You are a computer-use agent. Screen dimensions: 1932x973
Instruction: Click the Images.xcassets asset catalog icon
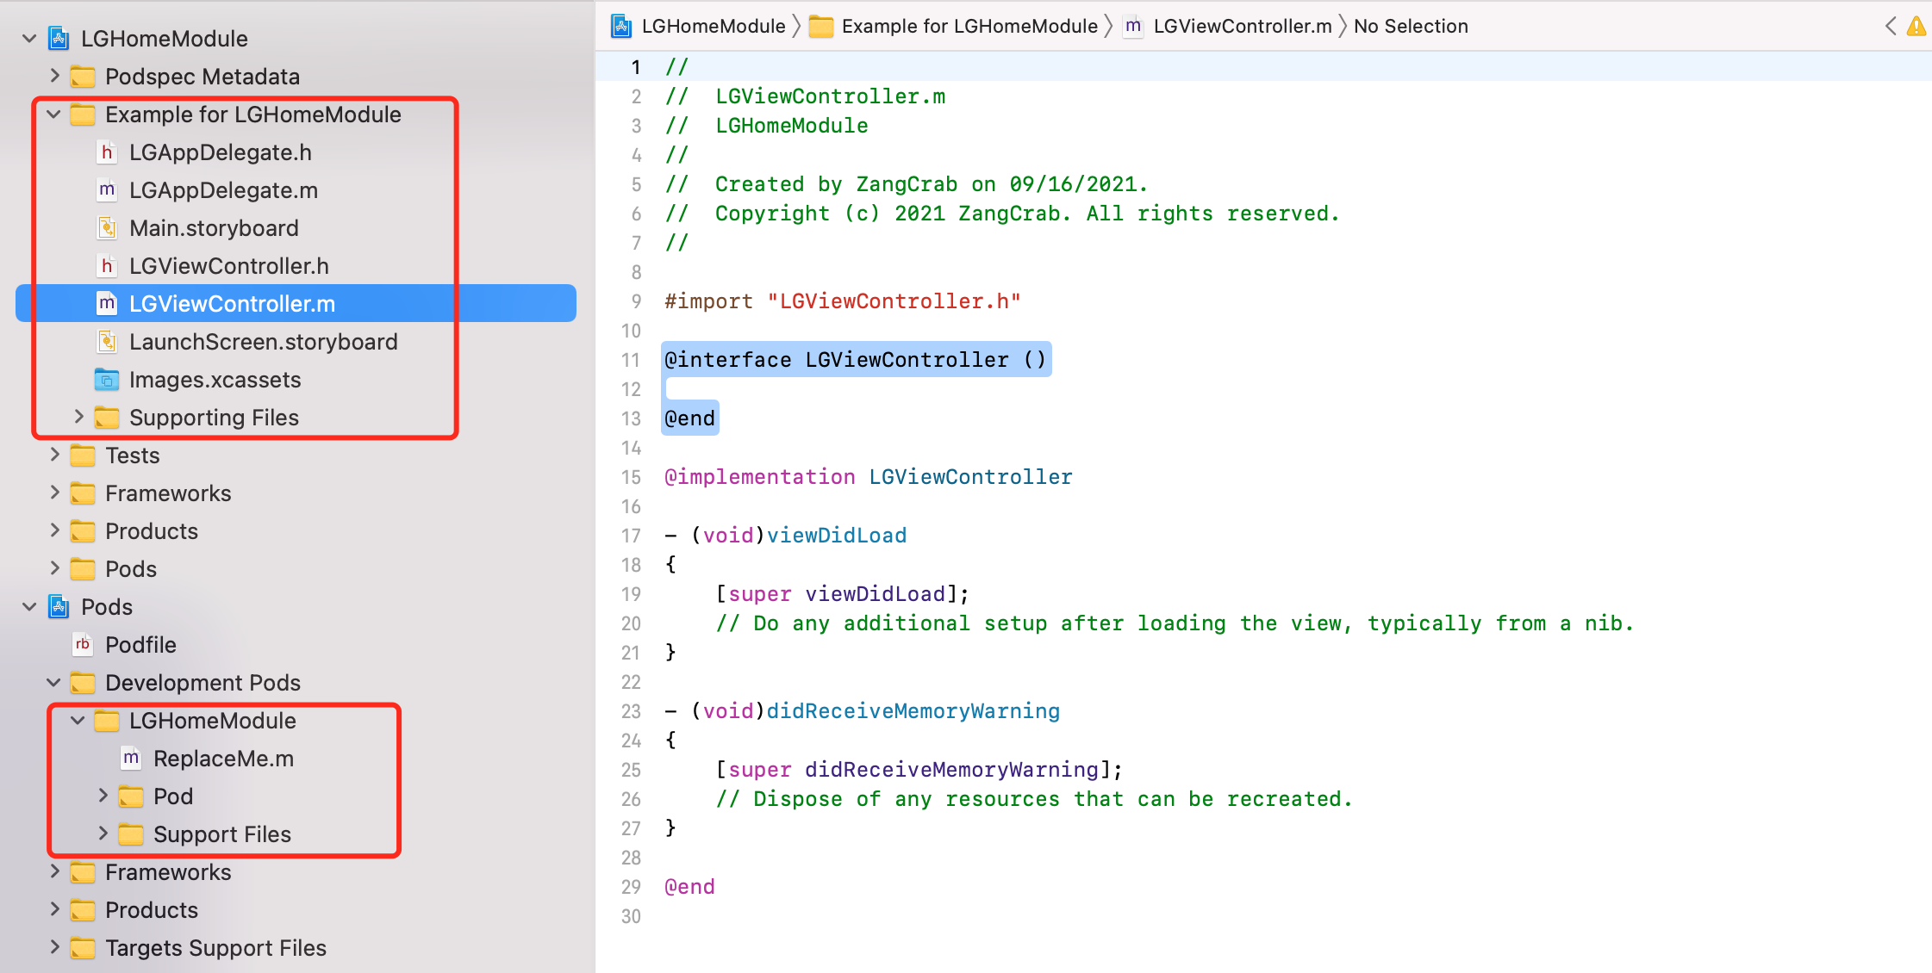[x=107, y=380]
